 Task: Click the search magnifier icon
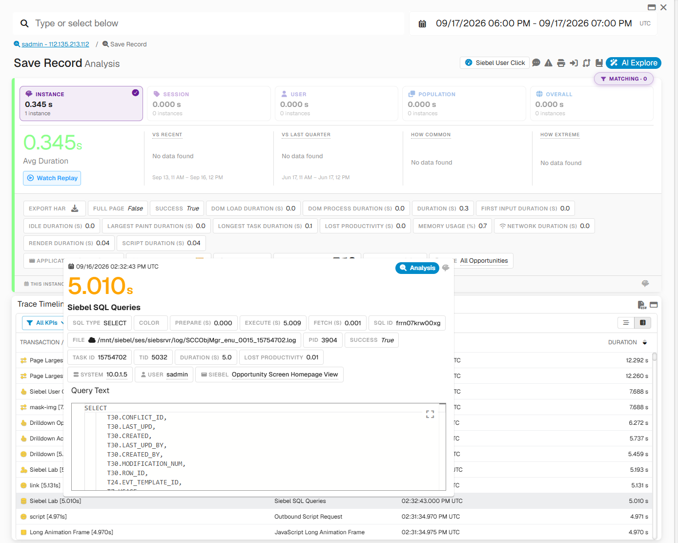(x=24, y=23)
